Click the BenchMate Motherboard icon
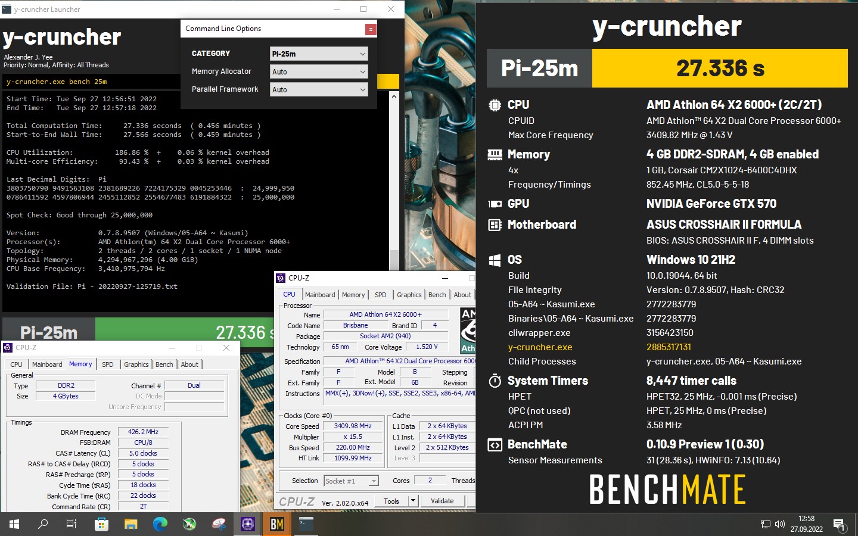 [x=495, y=225]
